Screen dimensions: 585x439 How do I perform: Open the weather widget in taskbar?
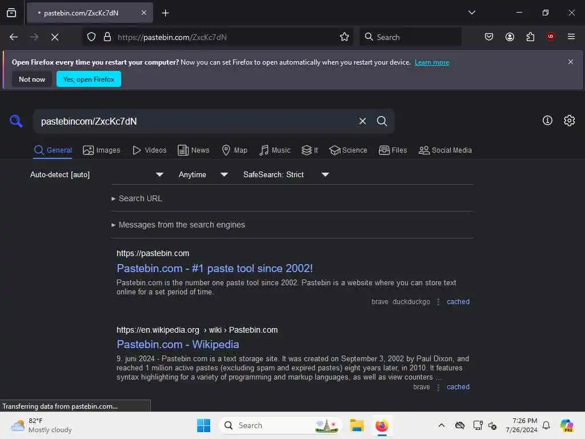click(x=41, y=425)
